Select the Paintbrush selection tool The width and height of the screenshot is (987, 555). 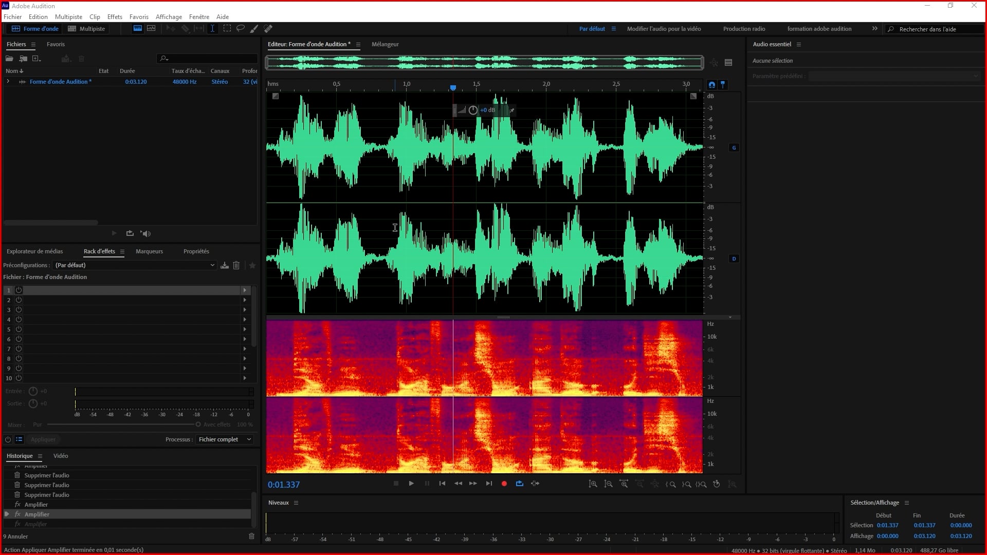253,29
